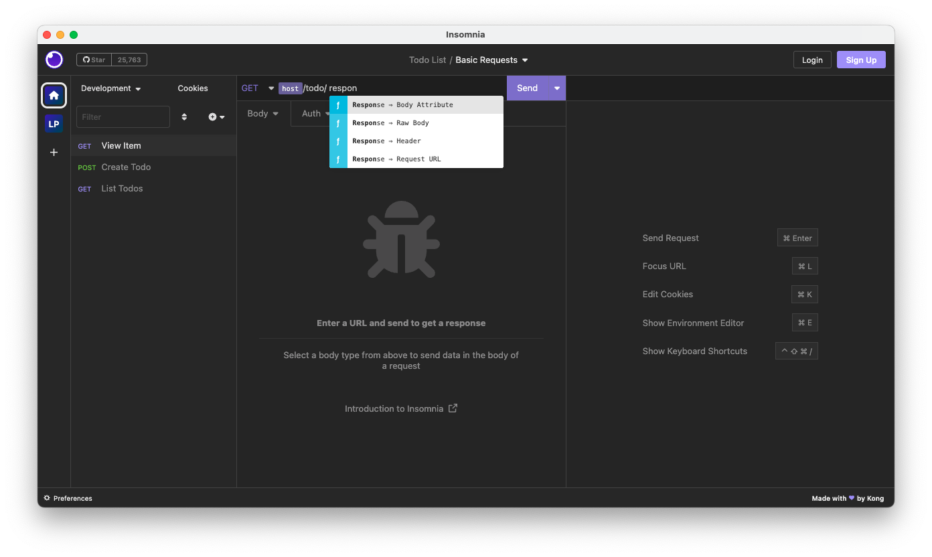Click the plus icon to add a new request

coord(212,116)
